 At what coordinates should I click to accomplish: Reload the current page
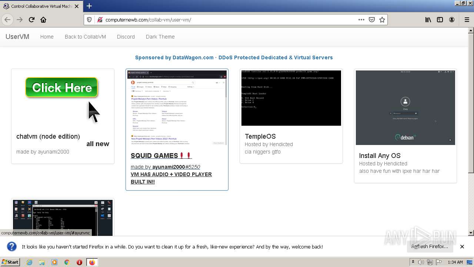click(31, 20)
